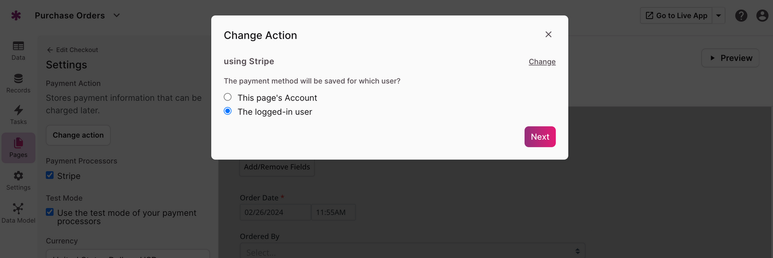
Task: Open the user account profile icon
Action: (x=762, y=15)
